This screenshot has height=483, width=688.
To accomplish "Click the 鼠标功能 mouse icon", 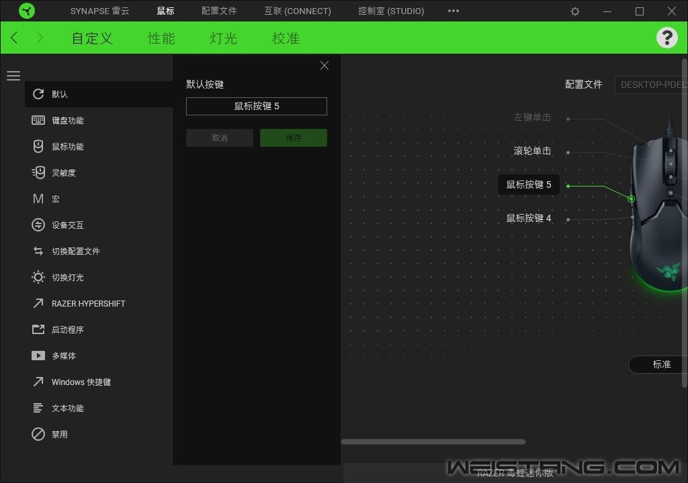I will coord(38,146).
